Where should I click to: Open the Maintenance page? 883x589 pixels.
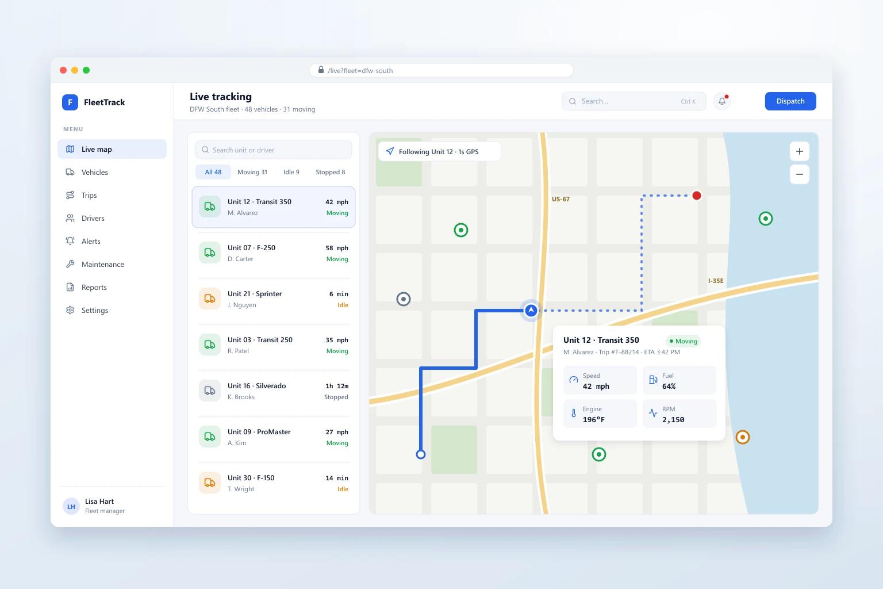pos(112,264)
